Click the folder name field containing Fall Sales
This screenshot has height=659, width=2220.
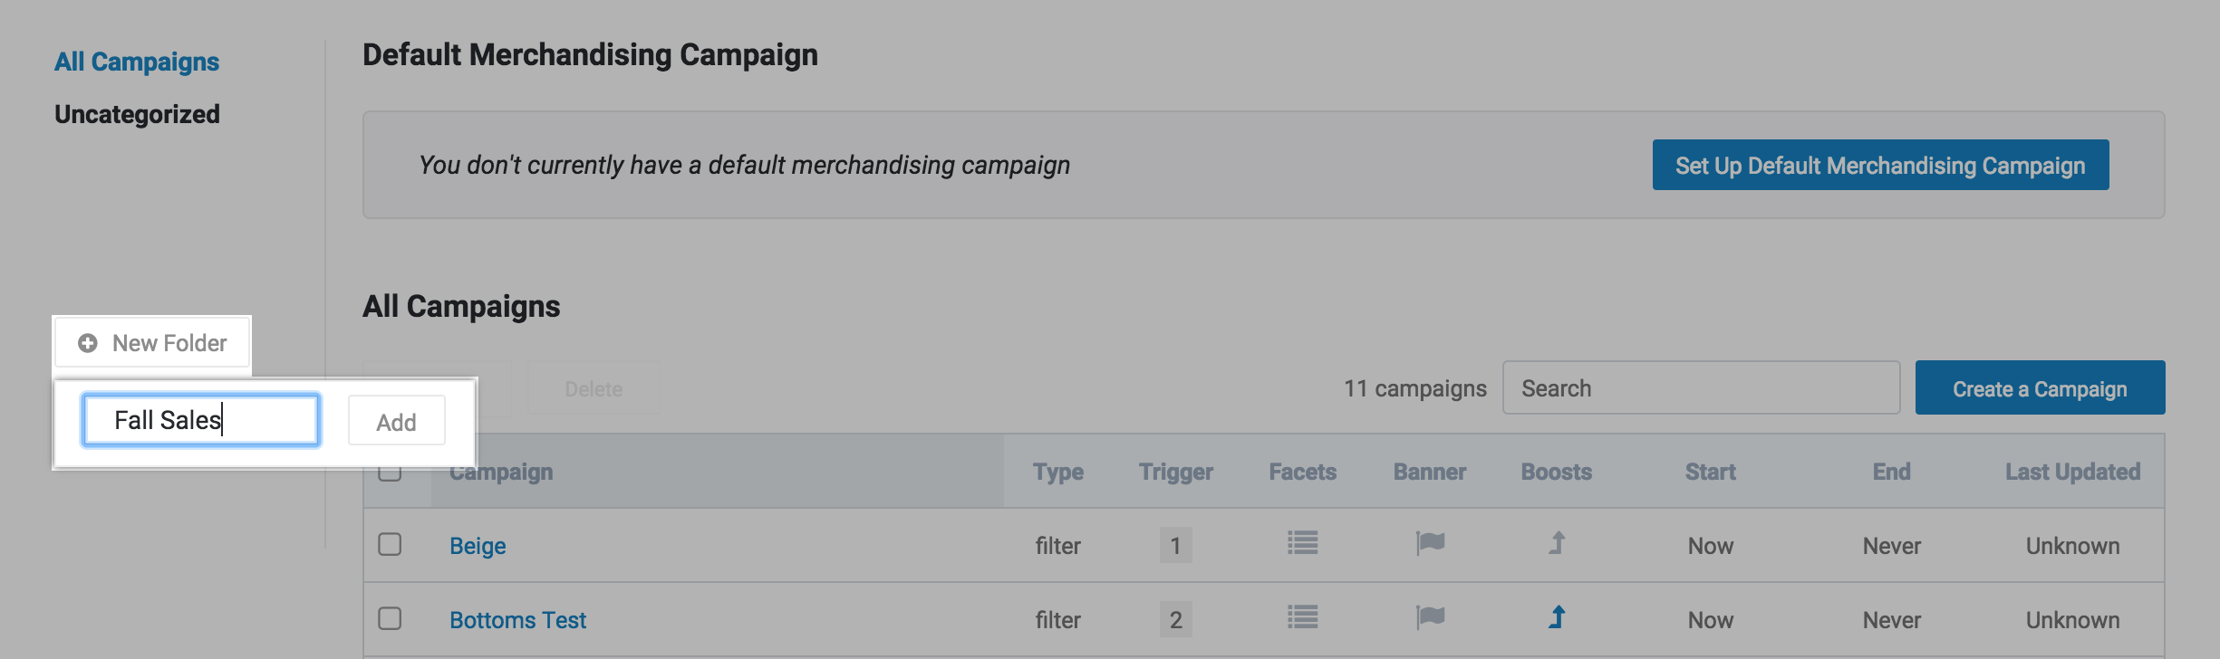tap(200, 420)
